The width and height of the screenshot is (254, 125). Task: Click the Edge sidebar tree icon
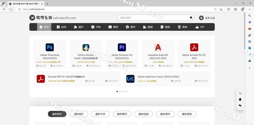250,61
